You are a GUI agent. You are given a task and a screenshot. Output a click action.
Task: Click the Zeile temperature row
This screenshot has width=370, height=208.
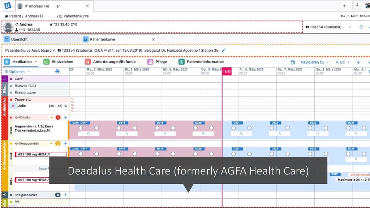point(39,106)
